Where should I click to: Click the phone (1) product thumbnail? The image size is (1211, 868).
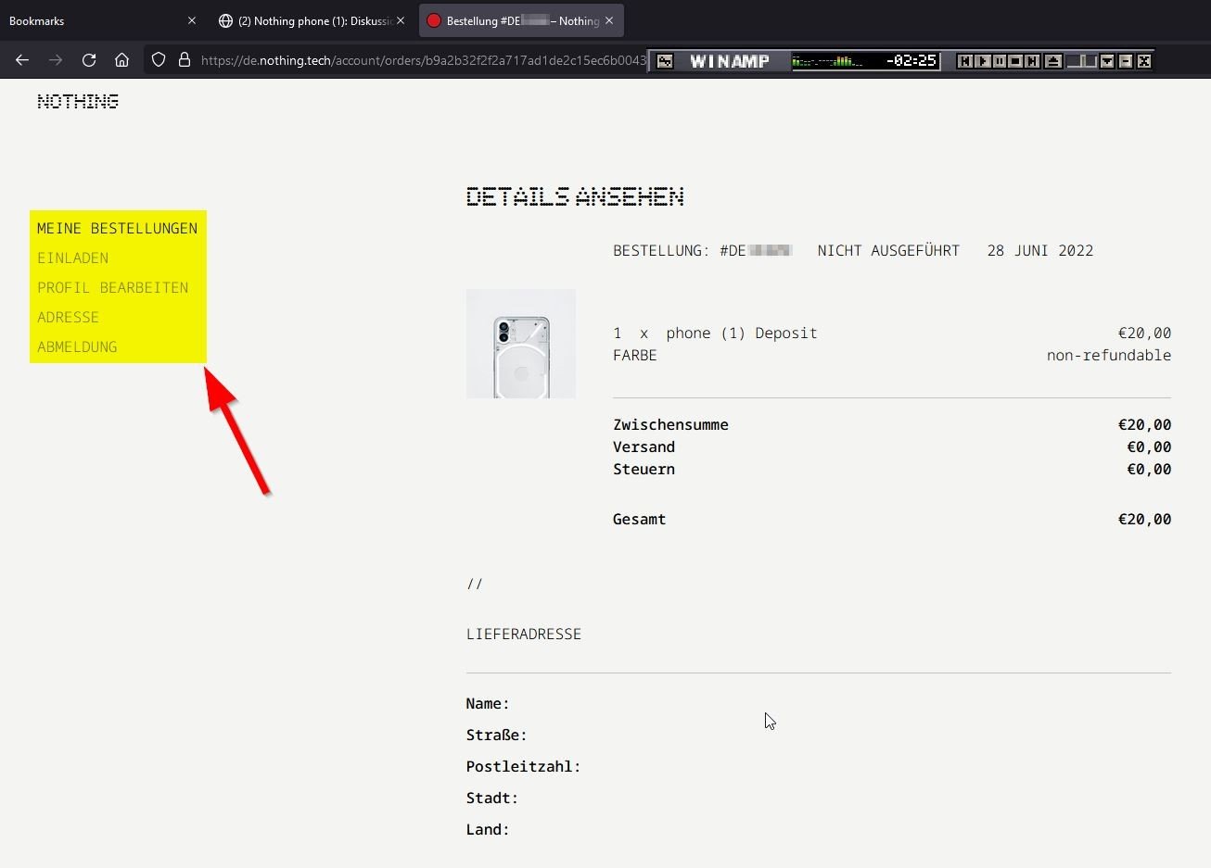coord(521,344)
